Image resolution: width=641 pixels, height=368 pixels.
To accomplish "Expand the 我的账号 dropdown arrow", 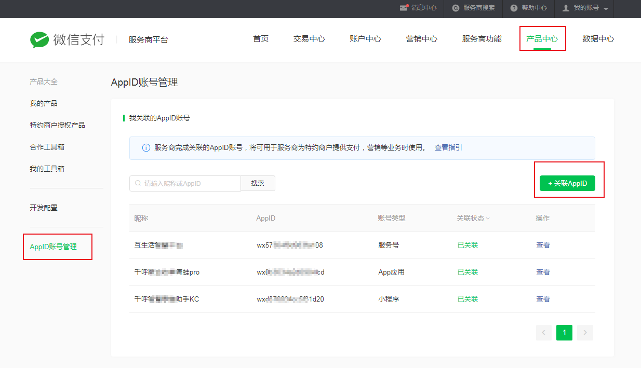I will tap(606, 9).
